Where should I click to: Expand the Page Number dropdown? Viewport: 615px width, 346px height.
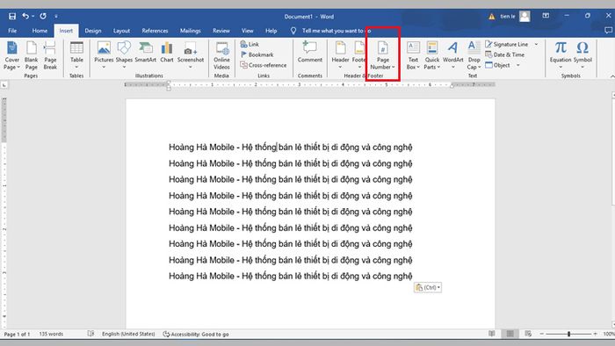383,55
